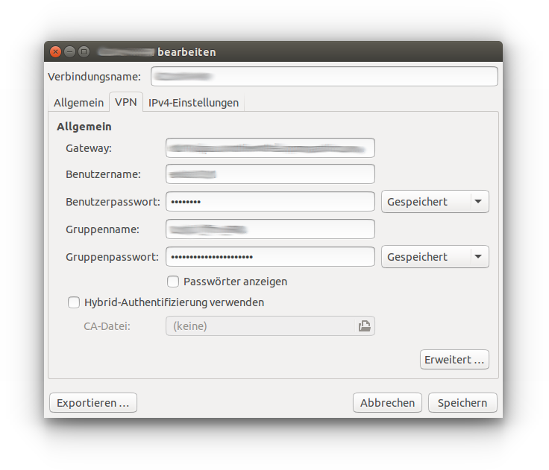
Task: Switch to the Allgemein tab
Action: (79, 103)
